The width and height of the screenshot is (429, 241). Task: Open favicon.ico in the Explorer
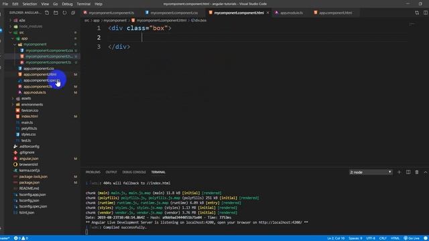(29, 110)
